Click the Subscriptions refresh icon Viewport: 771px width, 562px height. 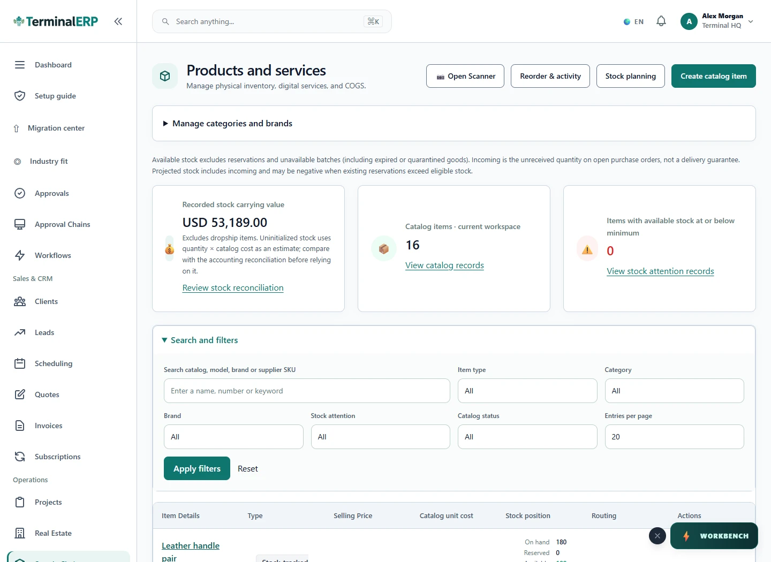(x=20, y=457)
